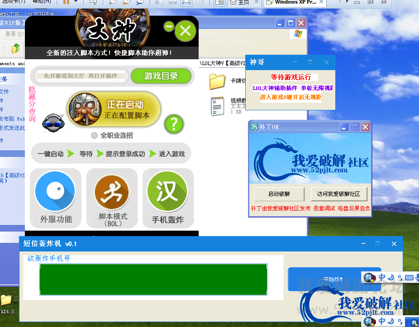Open the 外服功能 blue circle icon
Image resolution: width=419 pixels, height=327 pixels.
[x=55, y=191]
